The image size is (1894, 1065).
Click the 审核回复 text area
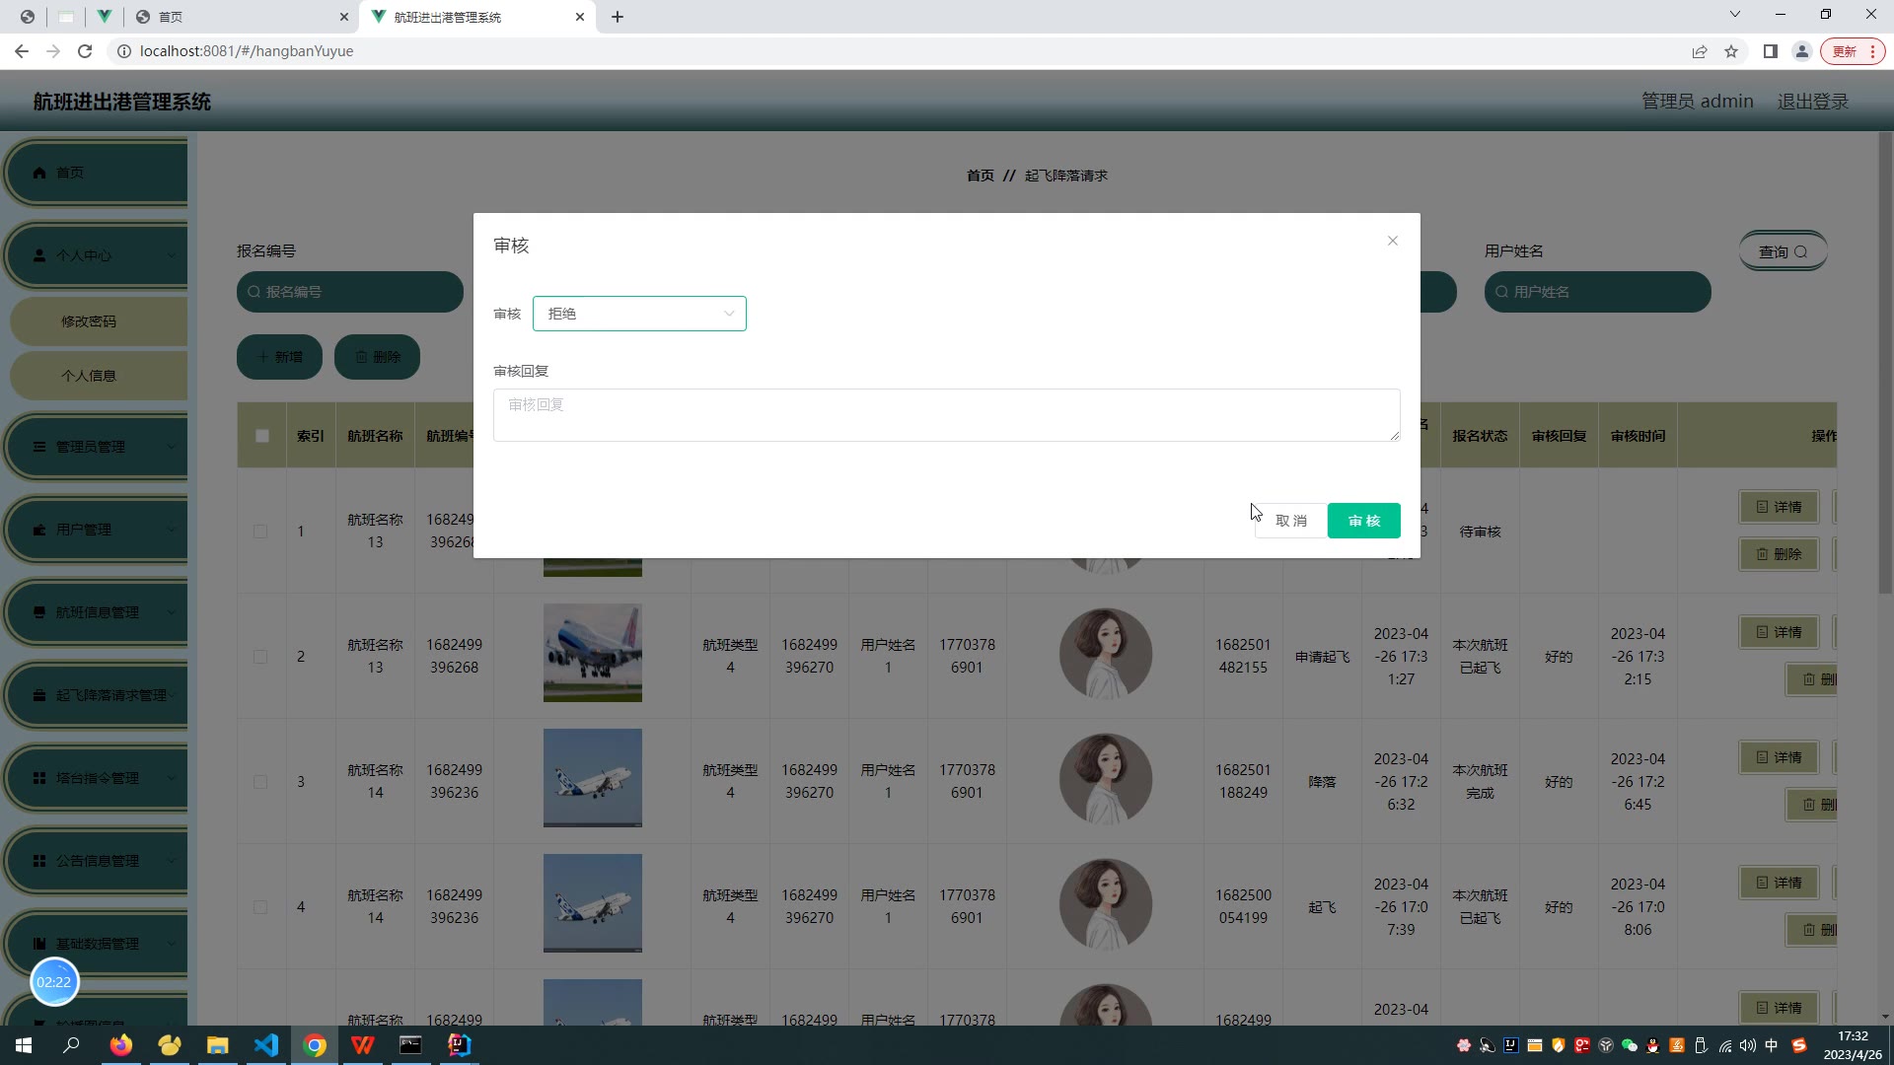click(946, 415)
